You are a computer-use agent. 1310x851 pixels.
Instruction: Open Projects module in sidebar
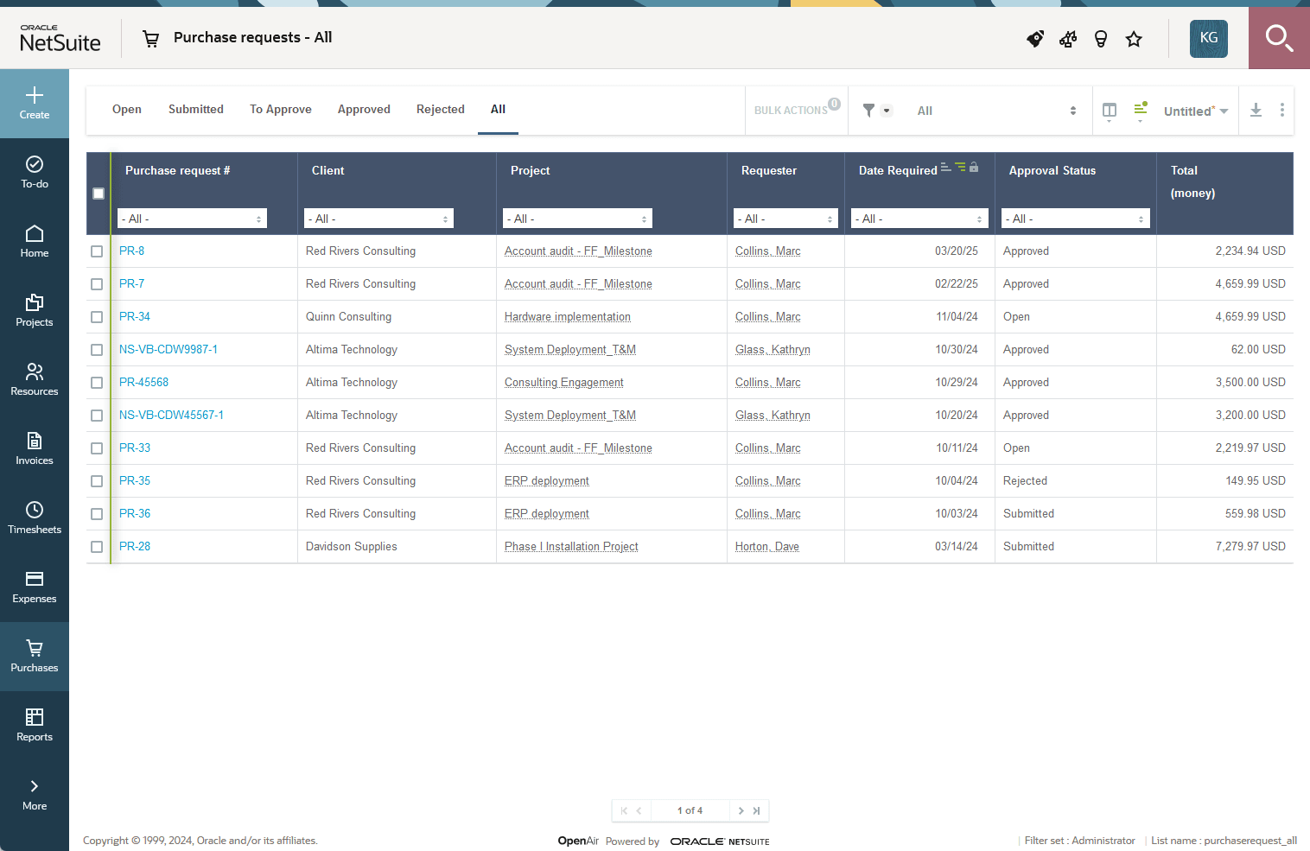35,311
